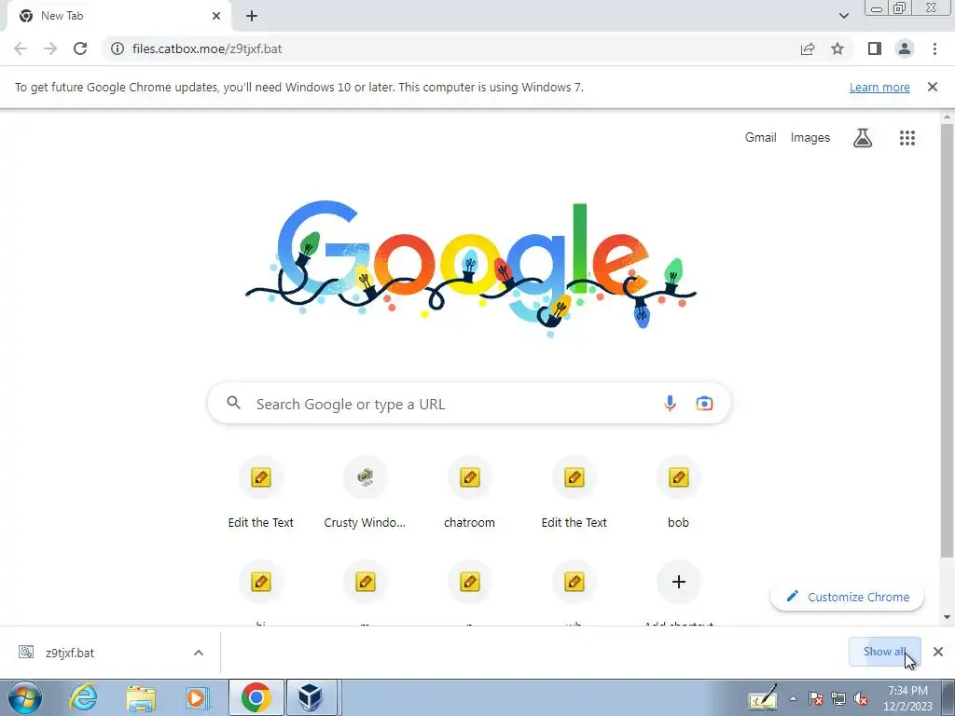955x716 pixels.
Task: Open Windows Media Player from taskbar
Action: click(x=196, y=697)
